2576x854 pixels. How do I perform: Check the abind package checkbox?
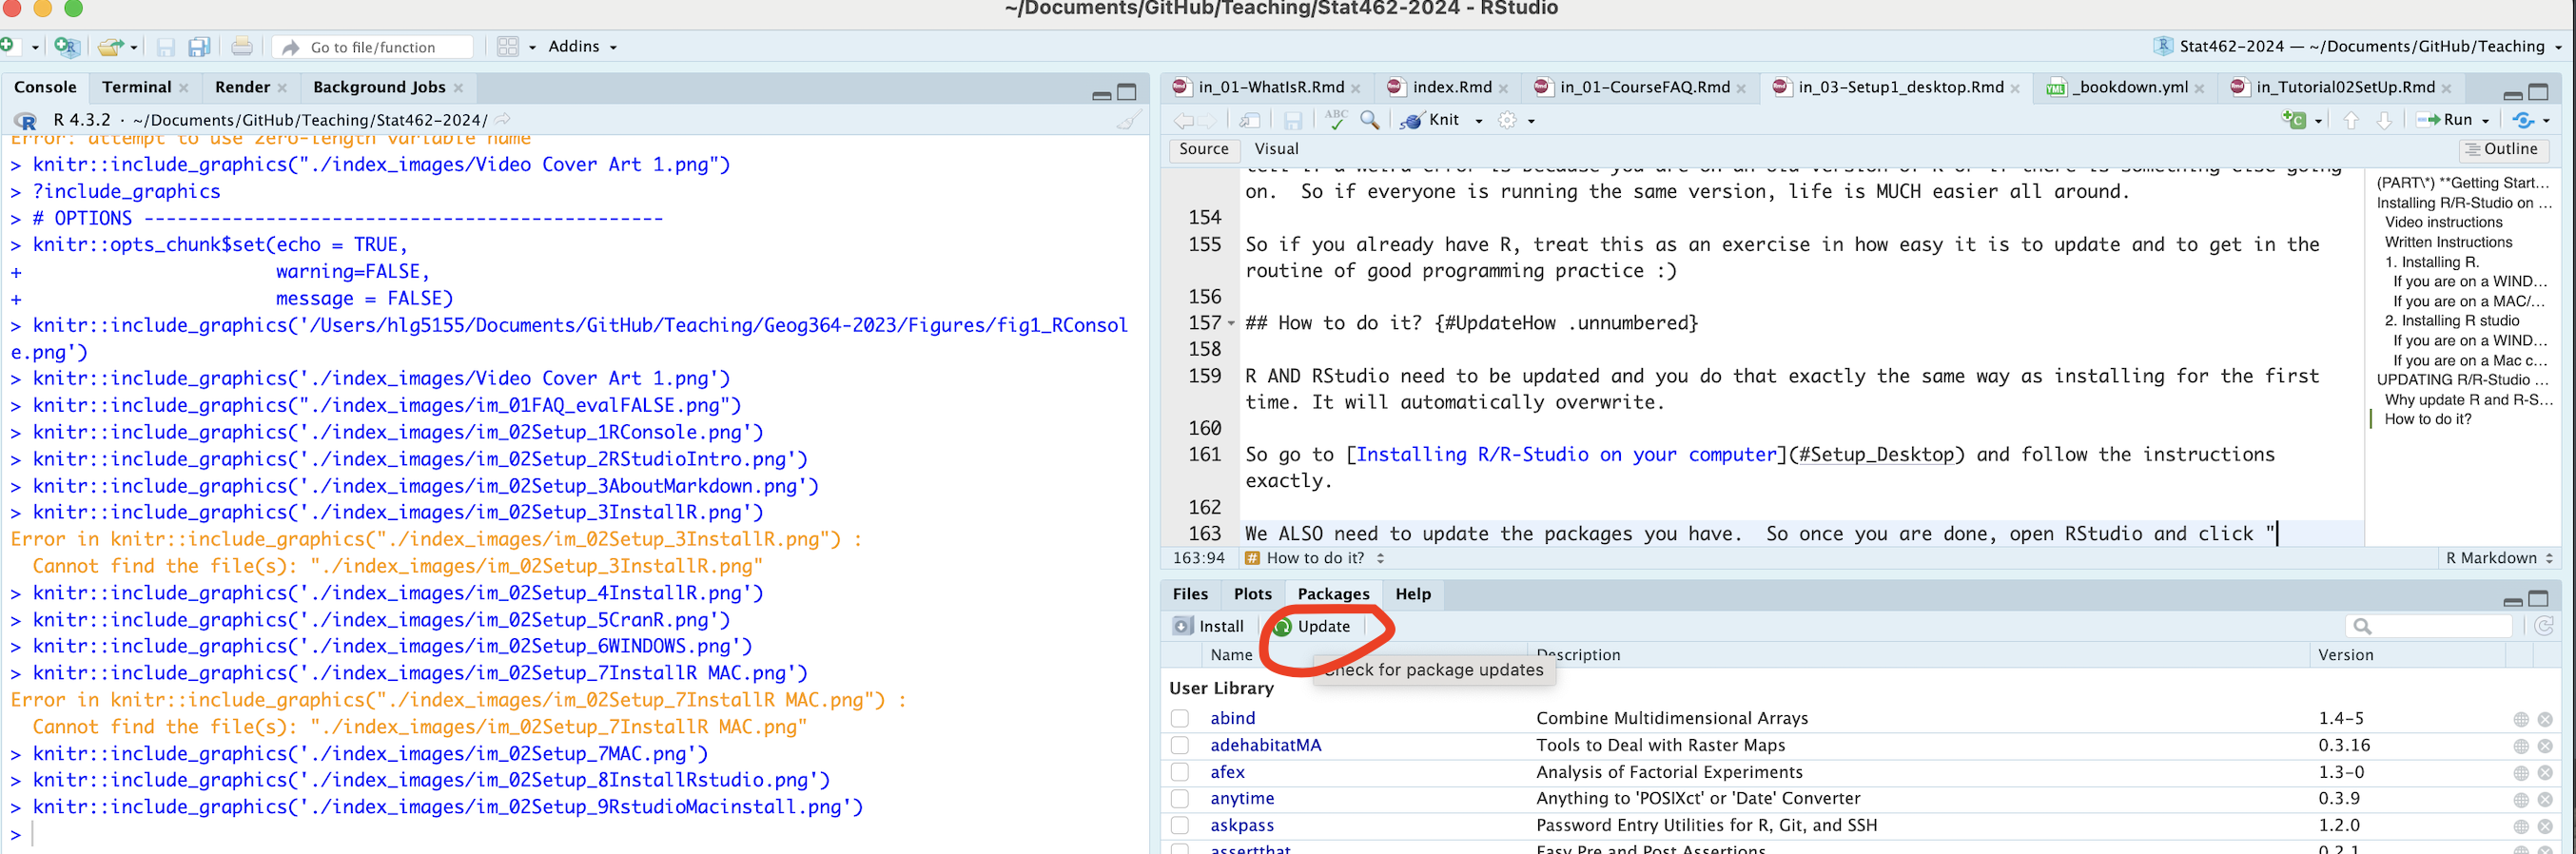click(1180, 718)
